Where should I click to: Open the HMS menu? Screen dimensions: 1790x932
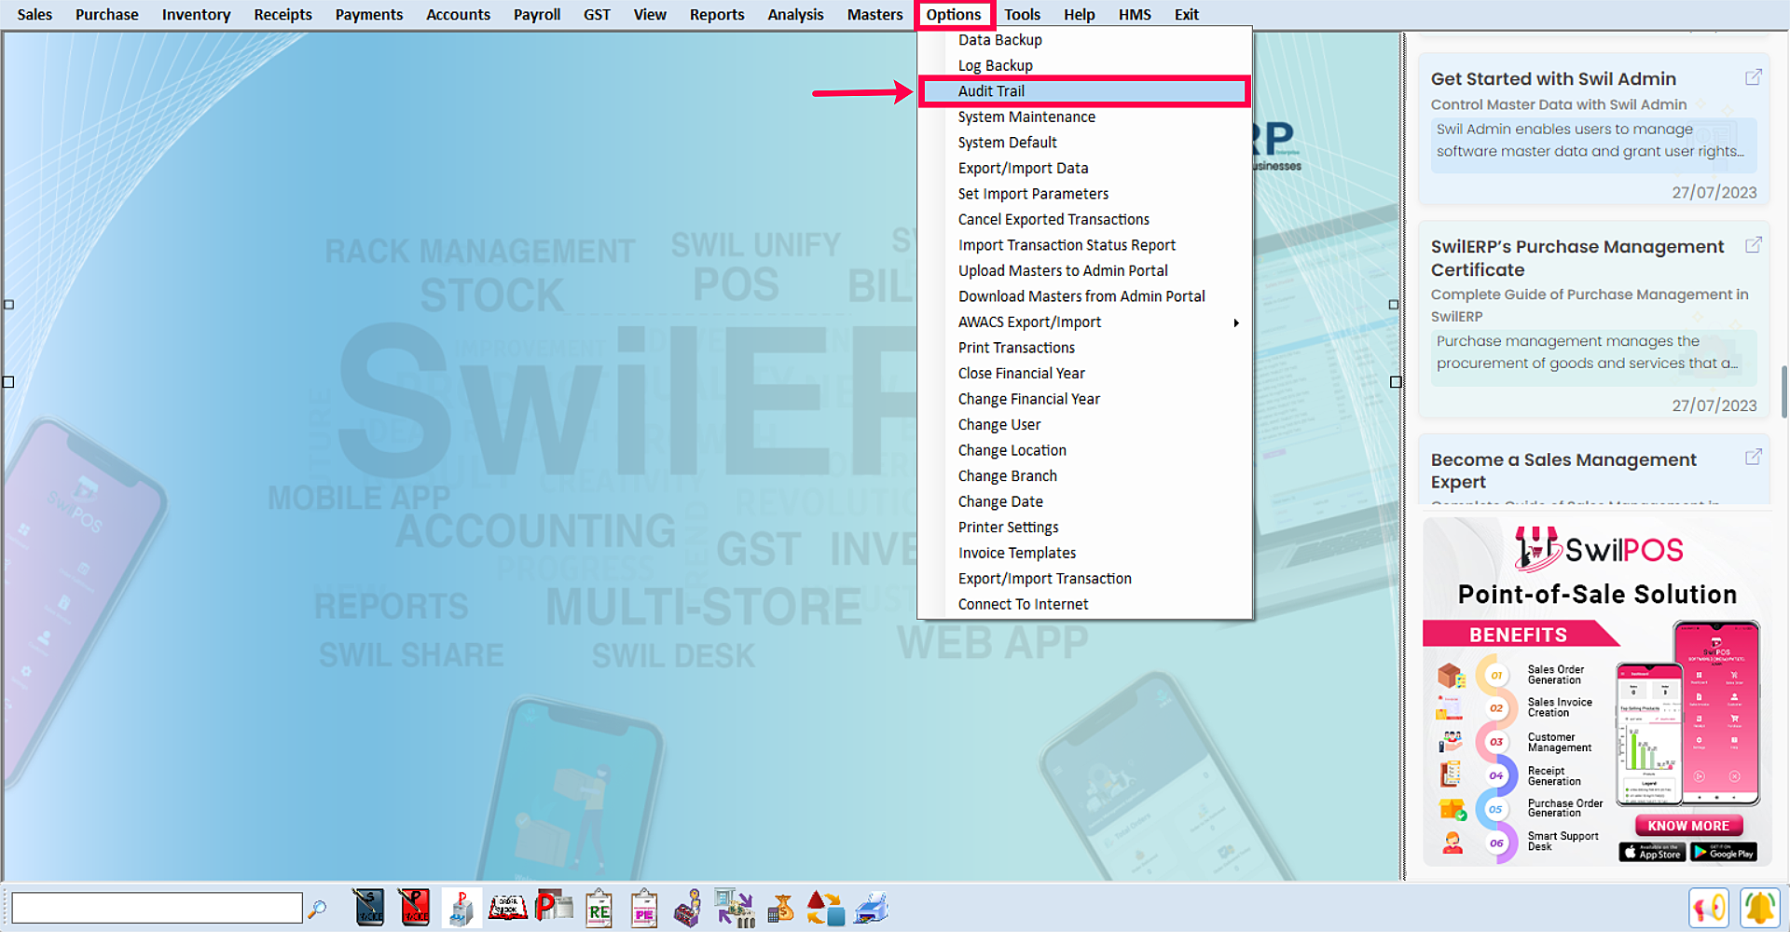tap(1135, 14)
